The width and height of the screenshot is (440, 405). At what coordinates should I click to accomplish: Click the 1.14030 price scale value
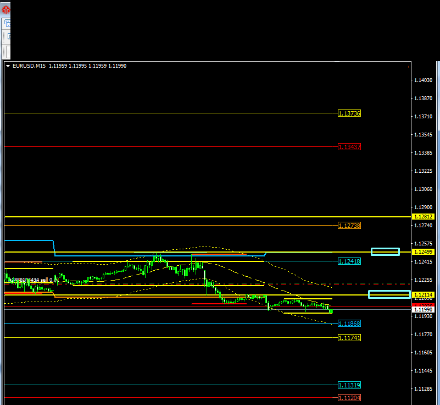click(x=423, y=80)
